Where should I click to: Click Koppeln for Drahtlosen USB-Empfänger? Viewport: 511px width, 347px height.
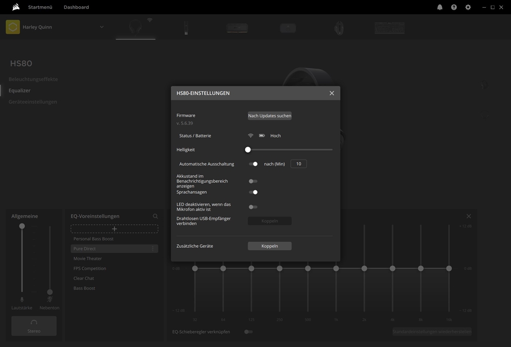point(269,221)
